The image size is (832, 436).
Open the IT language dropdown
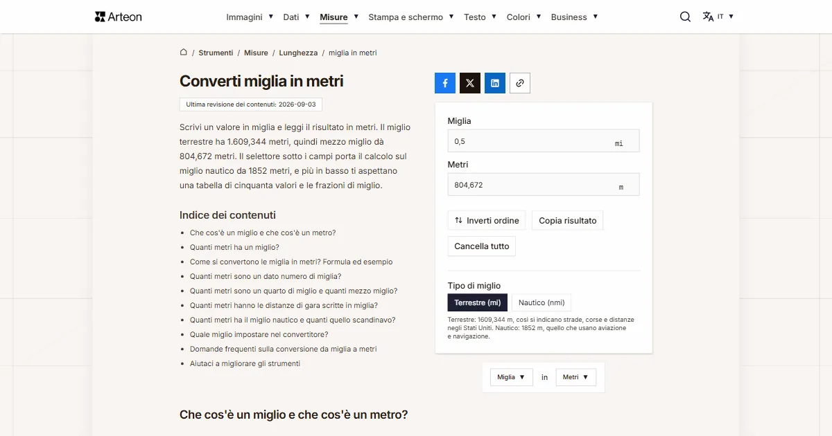pyautogui.click(x=725, y=17)
